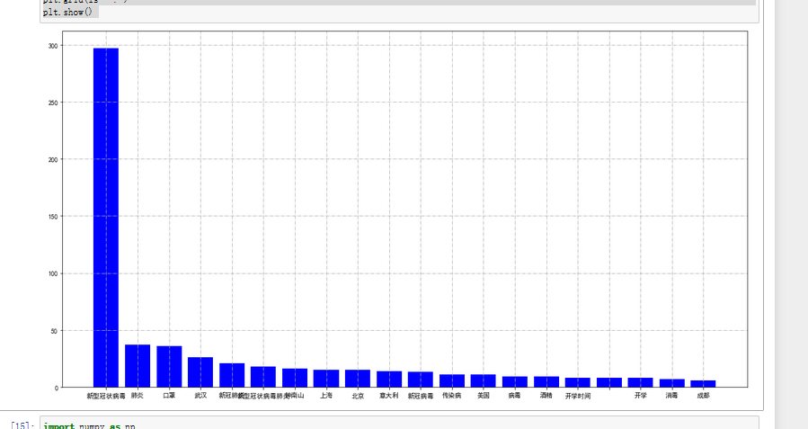
Task: Click the x-axis label 传染病
Action: (452, 396)
